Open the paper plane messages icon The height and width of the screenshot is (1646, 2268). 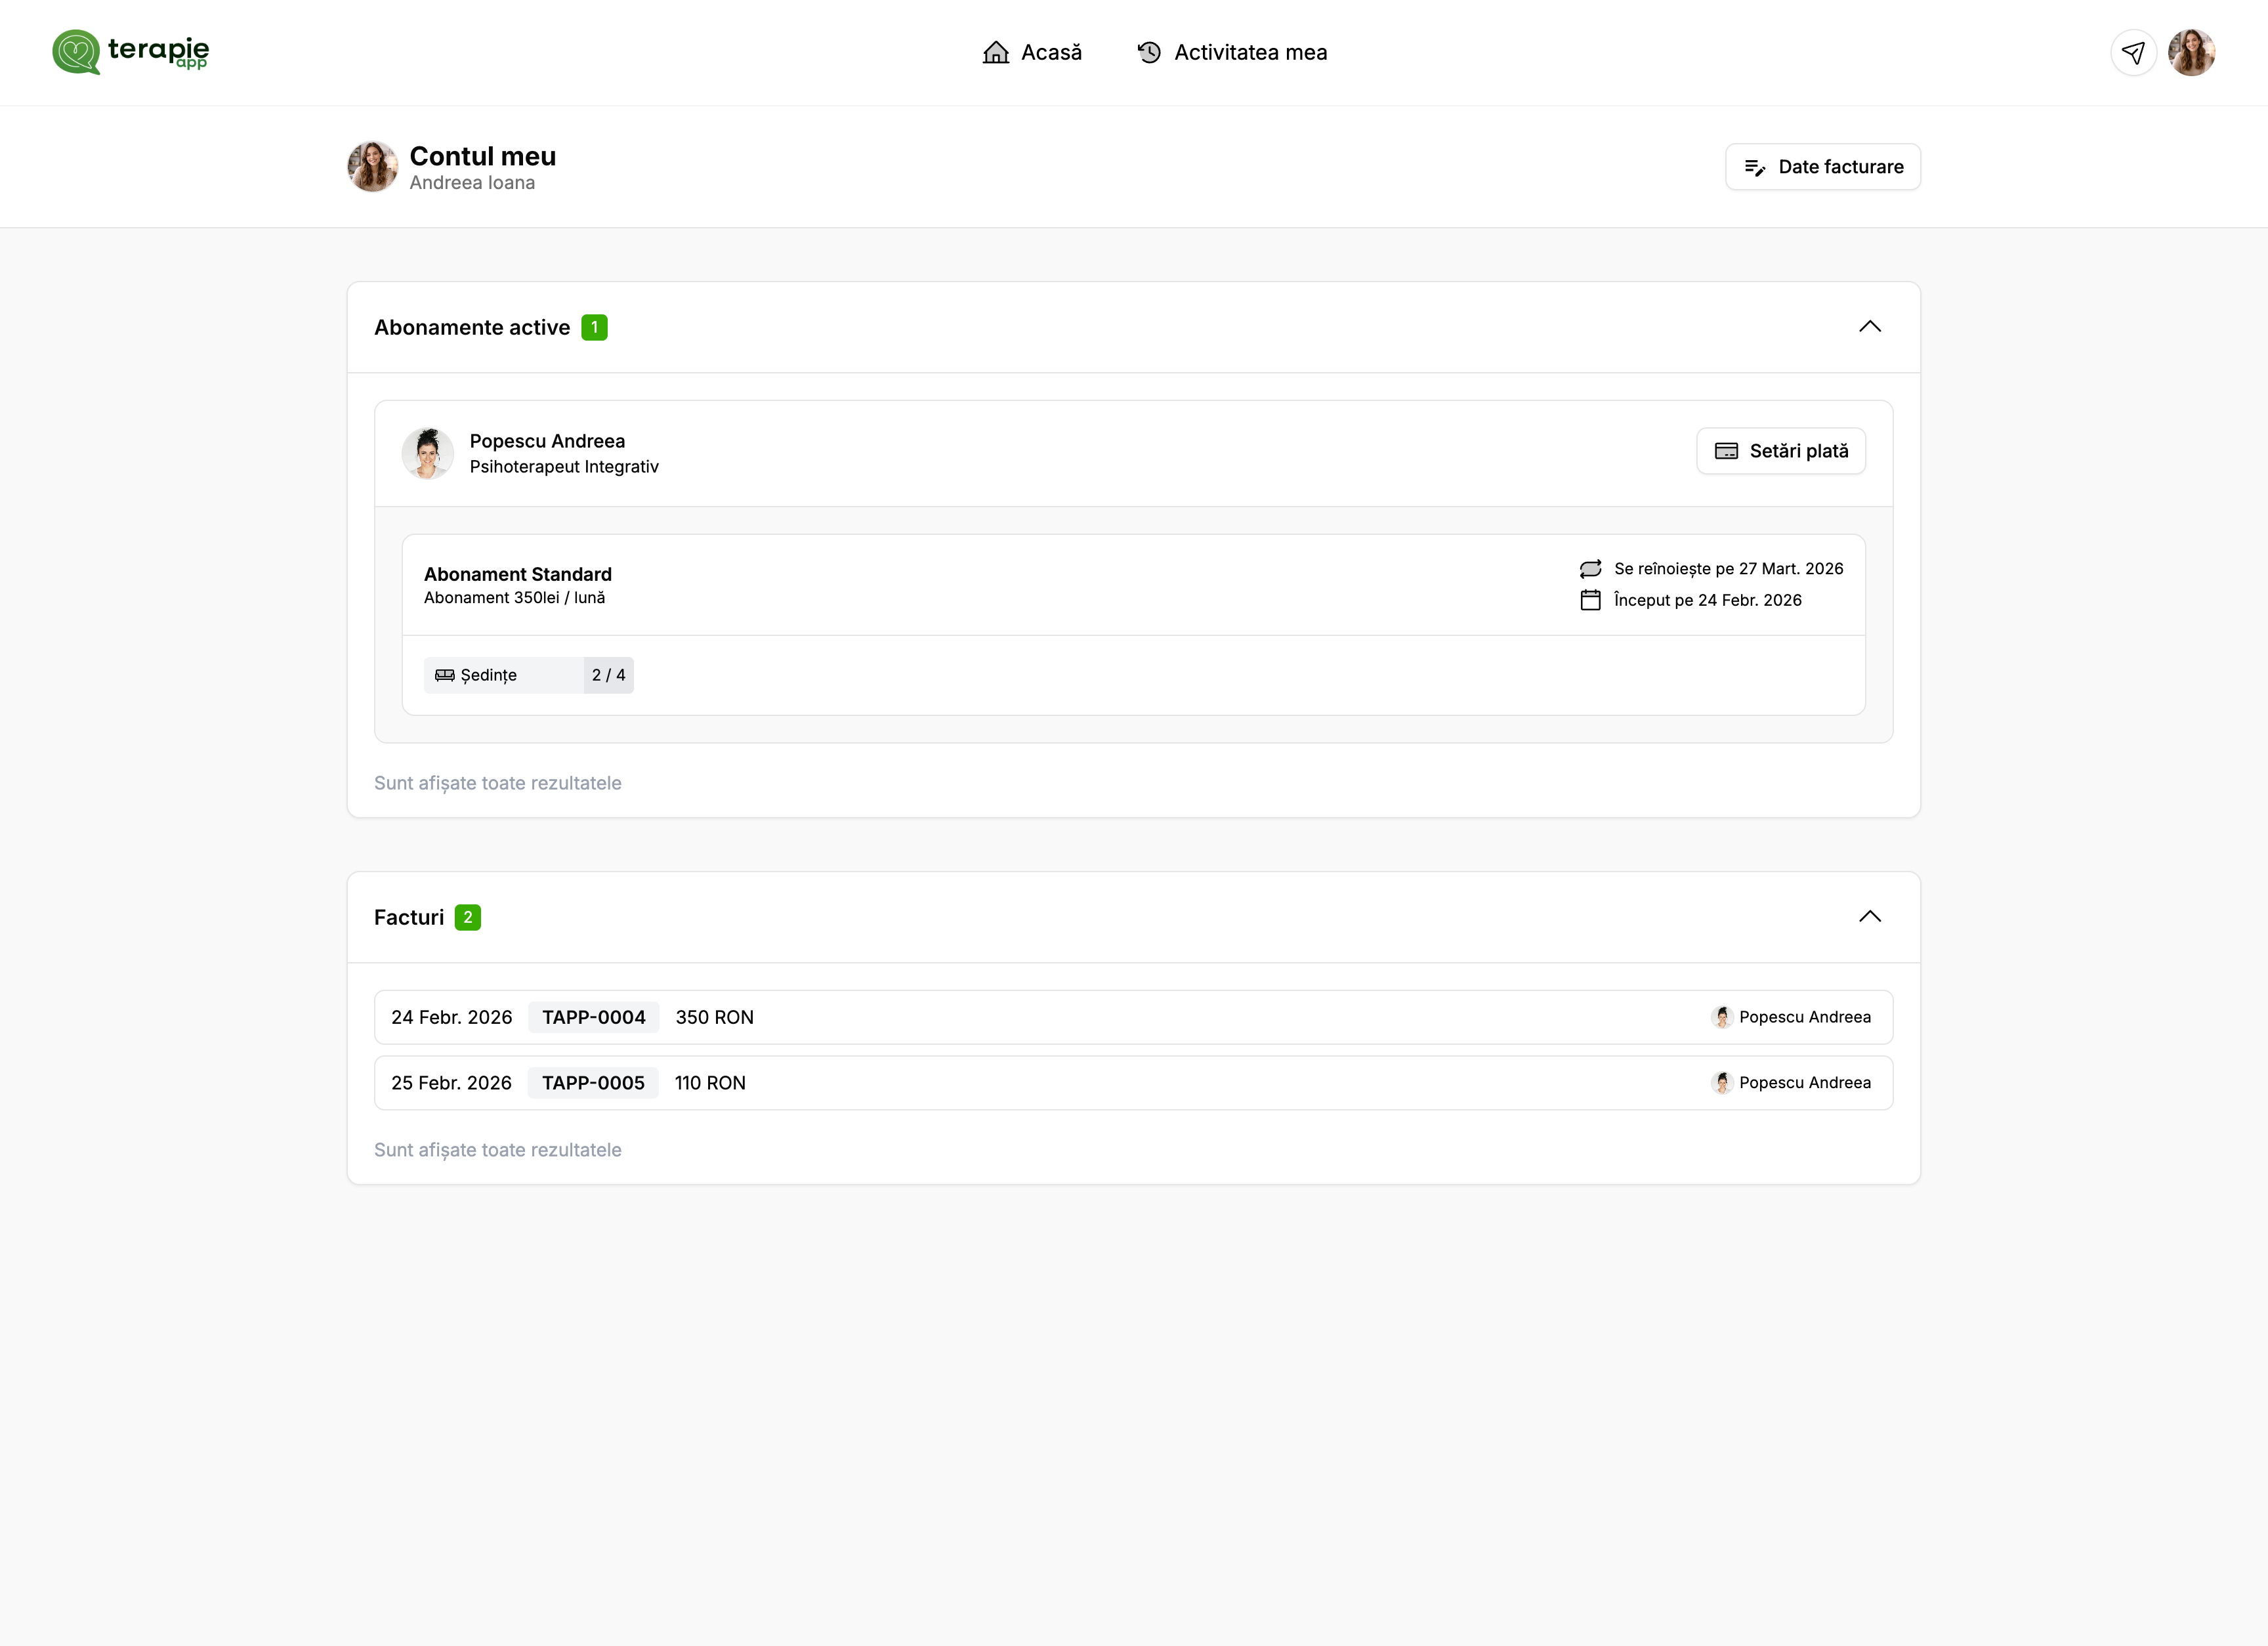click(2133, 52)
